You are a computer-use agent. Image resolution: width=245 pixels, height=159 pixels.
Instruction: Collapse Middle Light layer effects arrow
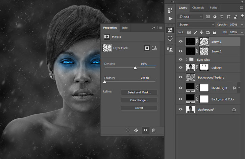tap(239, 88)
